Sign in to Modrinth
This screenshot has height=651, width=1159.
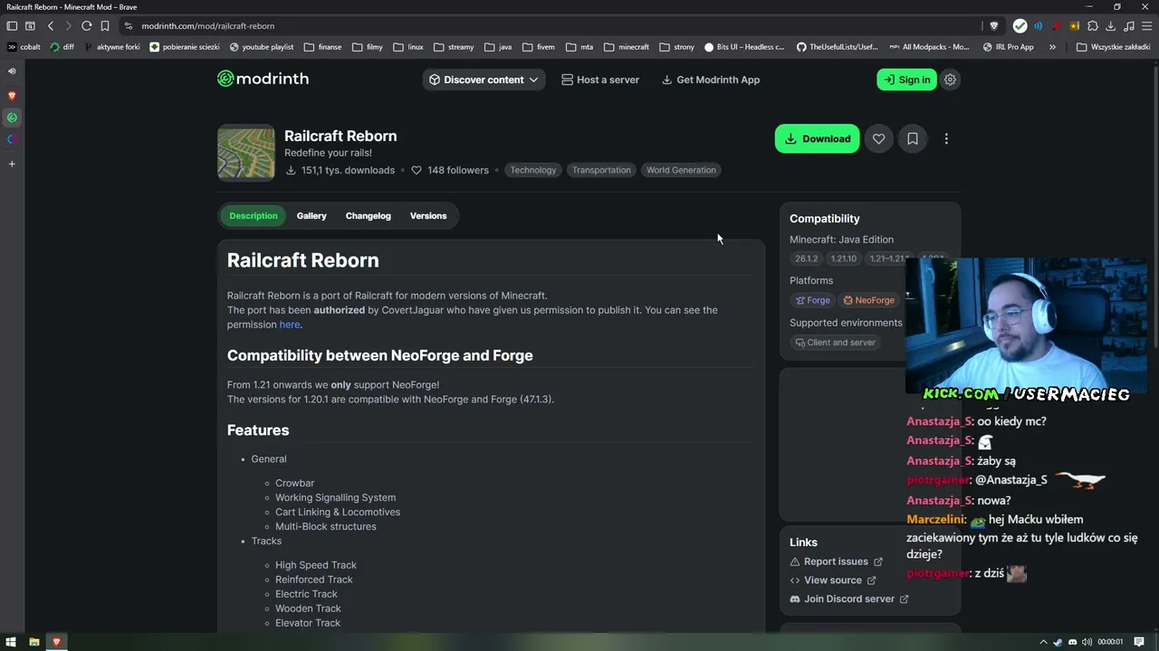[906, 80]
